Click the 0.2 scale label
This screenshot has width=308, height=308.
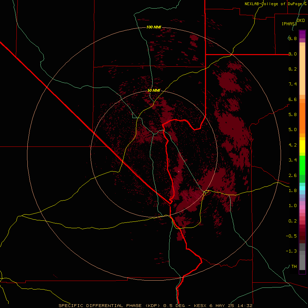(293, 221)
